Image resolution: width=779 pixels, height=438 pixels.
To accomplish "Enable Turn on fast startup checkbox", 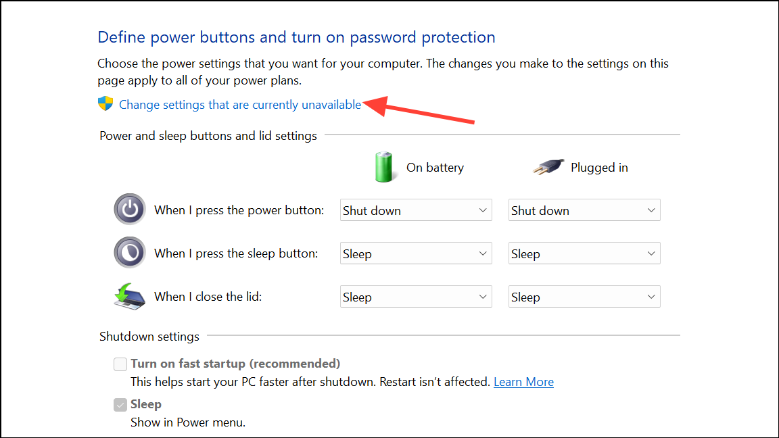I will [x=120, y=364].
